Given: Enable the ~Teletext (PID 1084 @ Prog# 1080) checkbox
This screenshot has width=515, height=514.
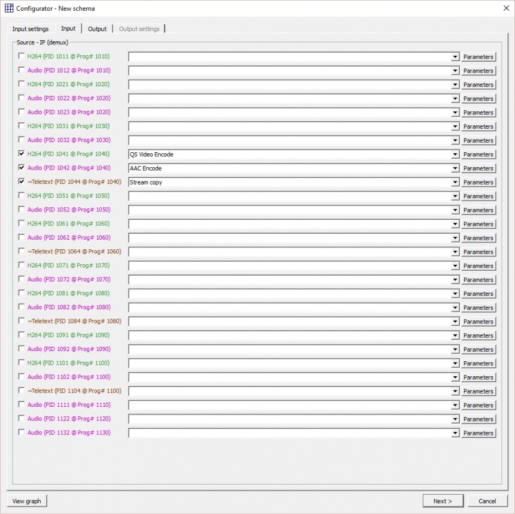Looking at the screenshot, I should click(x=22, y=321).
